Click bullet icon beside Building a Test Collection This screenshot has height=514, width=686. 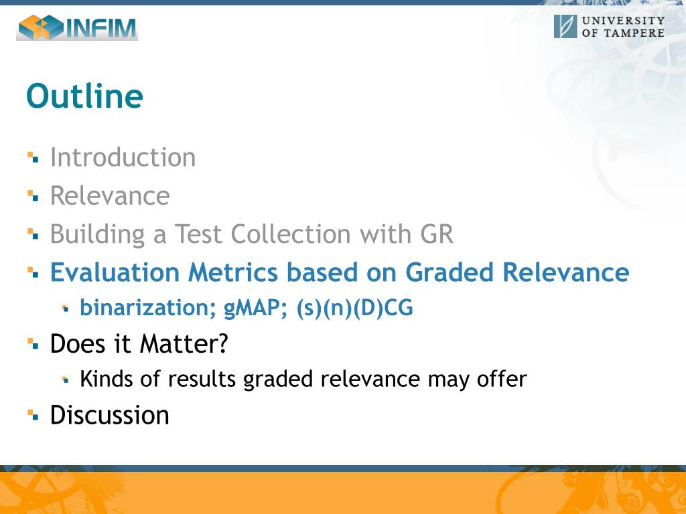33,234
